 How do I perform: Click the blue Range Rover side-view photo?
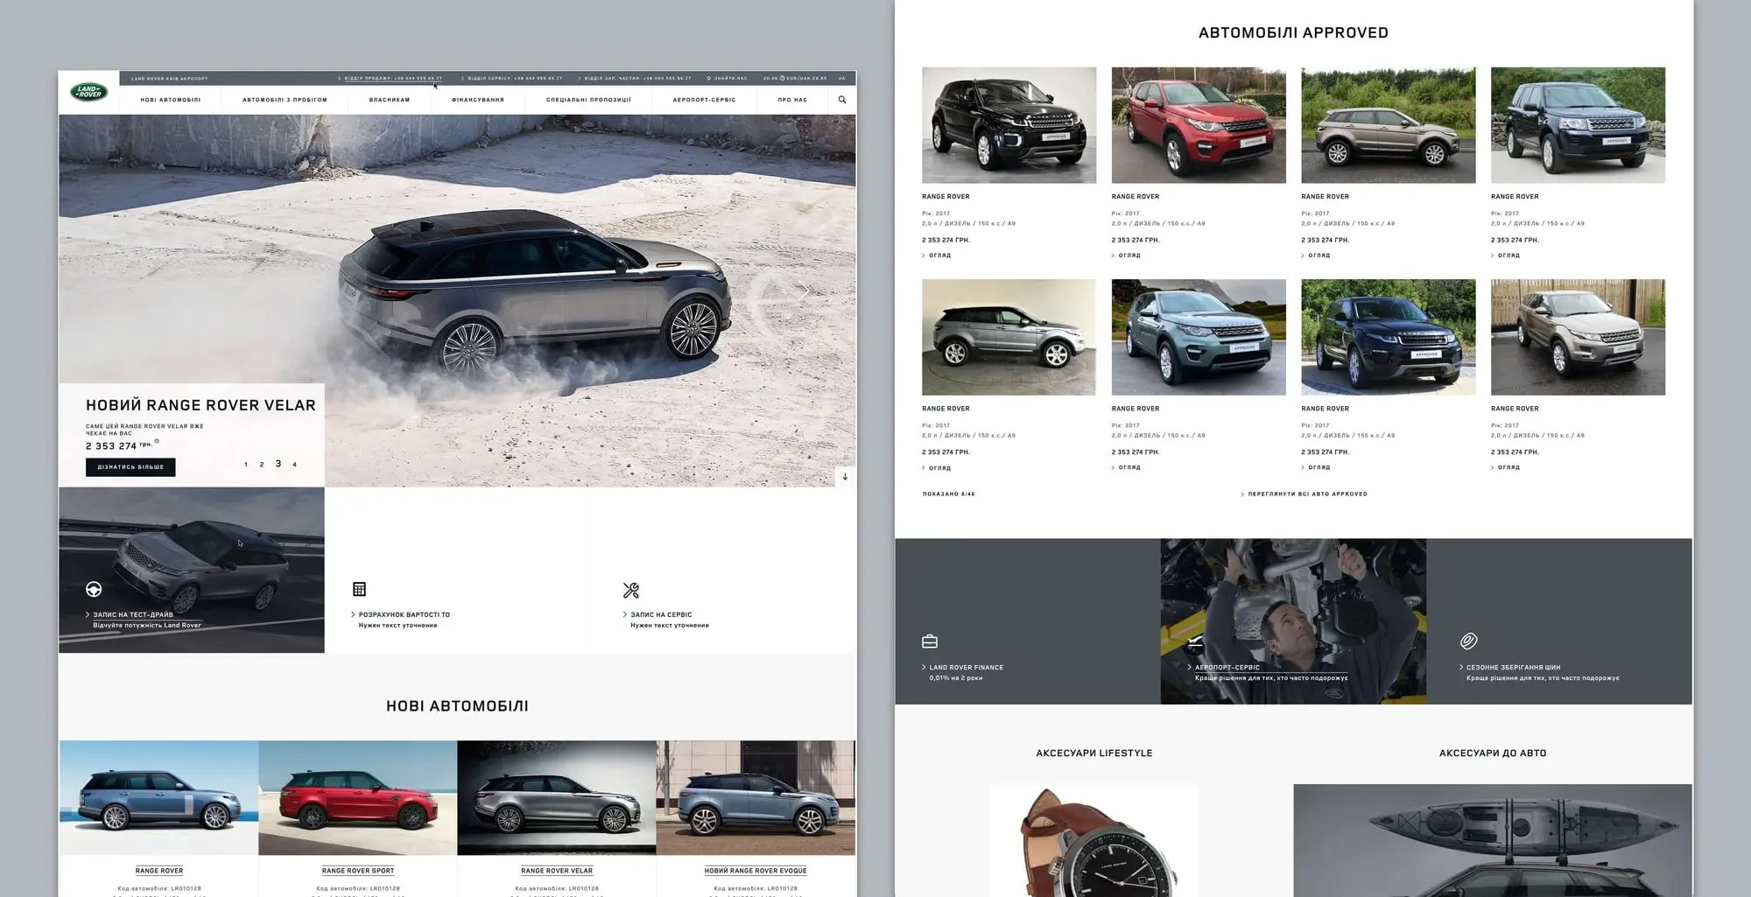click(159, 798)
